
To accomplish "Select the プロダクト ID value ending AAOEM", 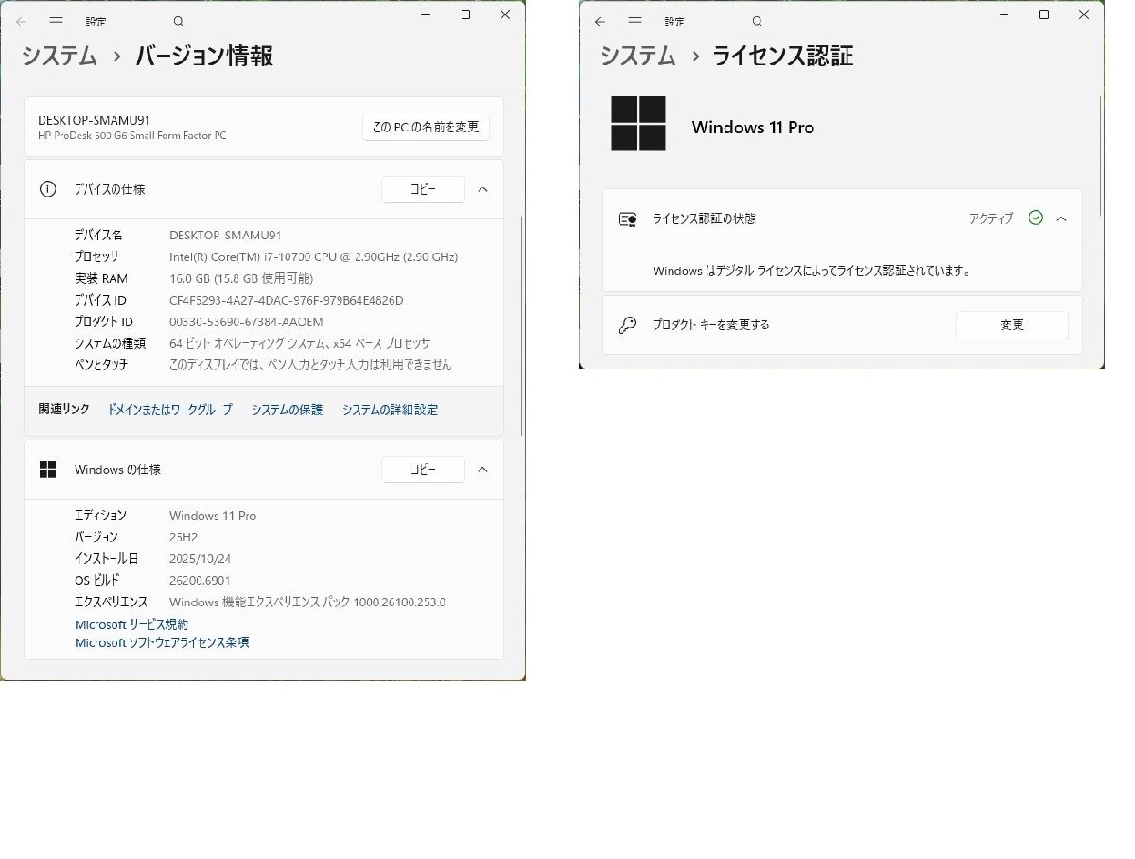I will click(x=246, y=322).
